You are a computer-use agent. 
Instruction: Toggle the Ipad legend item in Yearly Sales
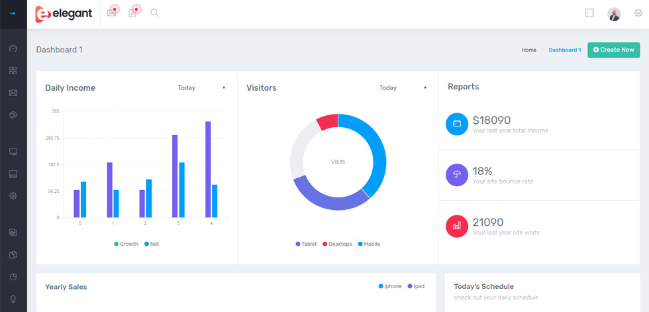(x=416, y=286)
